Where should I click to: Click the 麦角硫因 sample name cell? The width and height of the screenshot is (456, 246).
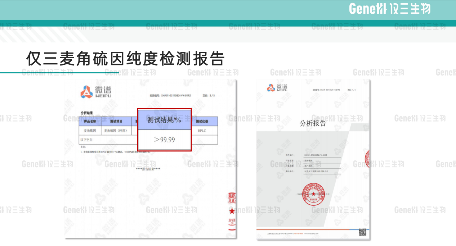coord(90,131)
